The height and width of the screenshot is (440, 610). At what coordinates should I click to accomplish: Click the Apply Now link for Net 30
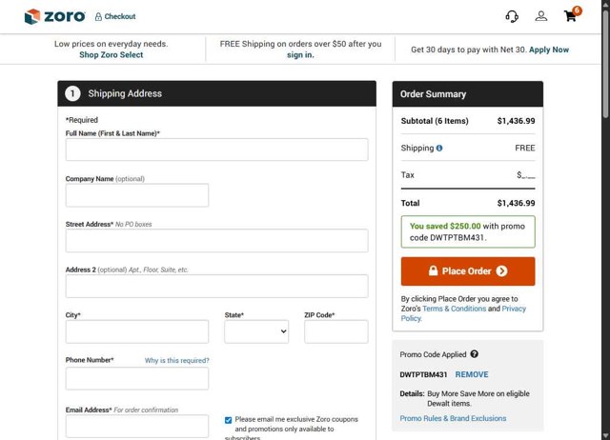[x=549, y=50]
